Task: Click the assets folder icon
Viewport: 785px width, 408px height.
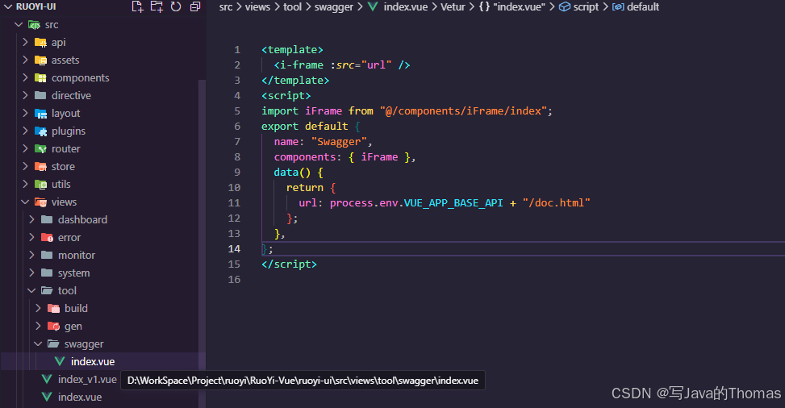Action: tap(40, 60)
